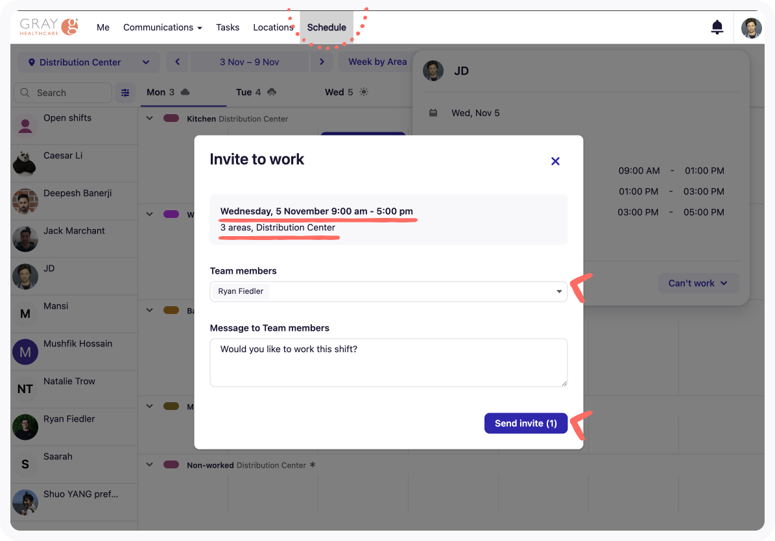Screen dimensions: 775x541
Task: Go to the next week arrow
Action: tap(321, 62)
